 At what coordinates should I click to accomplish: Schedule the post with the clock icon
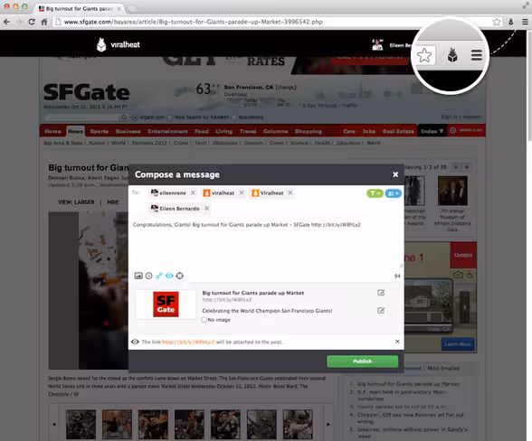tap(148, 276)
